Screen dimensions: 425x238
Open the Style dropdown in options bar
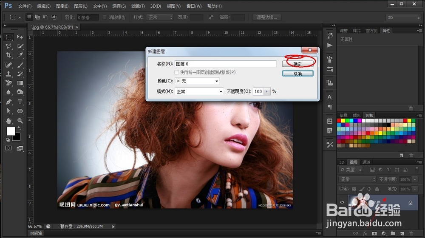[x=160, y=17]
